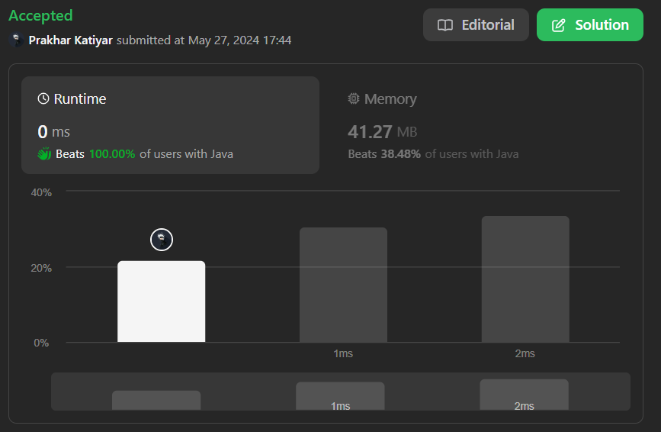Click the pencil icon in Solution button
Image resolution: width=661 pixels, height=432 pixels.
pyautogui.click(x=559, y=25)
